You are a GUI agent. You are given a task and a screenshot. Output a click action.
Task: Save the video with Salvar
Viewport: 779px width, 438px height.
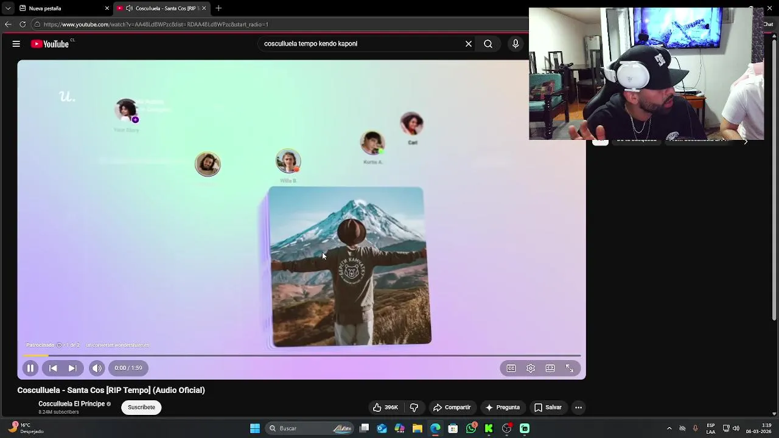(x=548, y=408)
